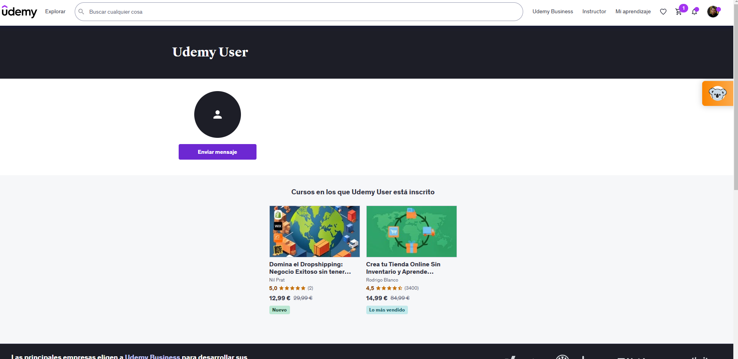Open the shopping cart icon

(679, 12)
